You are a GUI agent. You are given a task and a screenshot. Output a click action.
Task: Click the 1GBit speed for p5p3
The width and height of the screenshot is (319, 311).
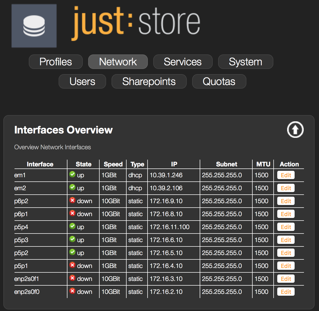point(109,240)
